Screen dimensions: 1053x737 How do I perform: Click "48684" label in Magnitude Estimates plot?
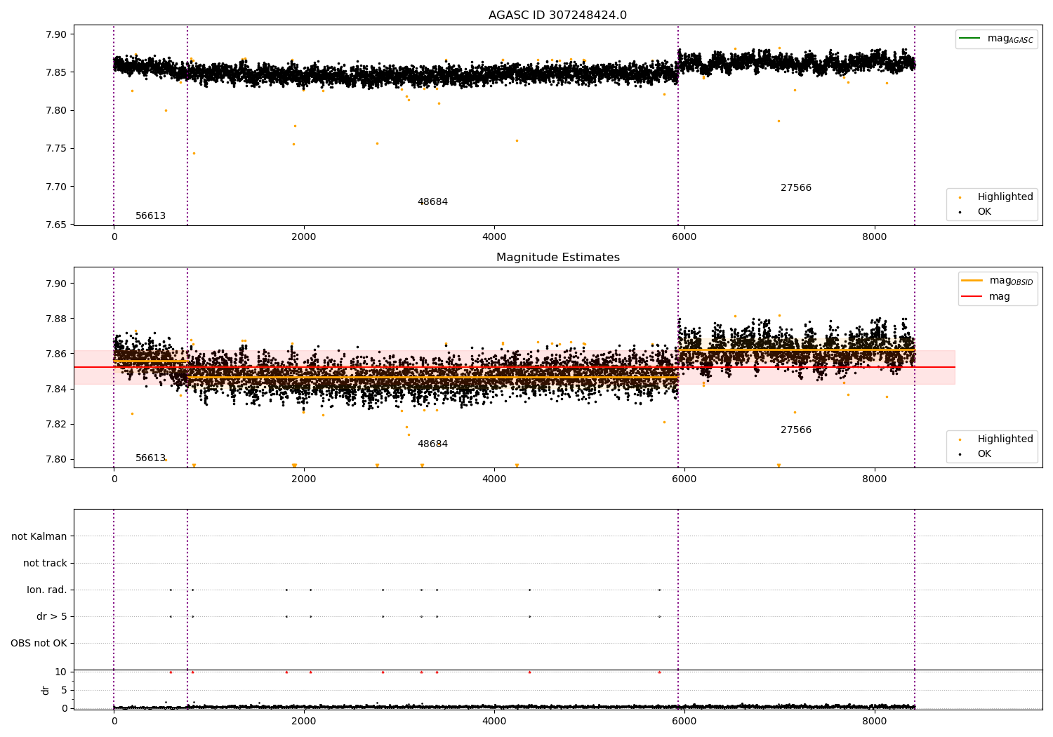[432, 444]
